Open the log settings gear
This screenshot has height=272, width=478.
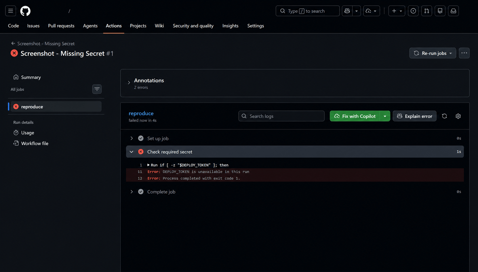point(458,116)
